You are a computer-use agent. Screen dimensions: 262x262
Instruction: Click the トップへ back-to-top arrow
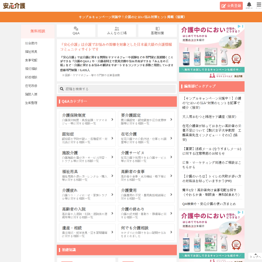(255, 256)
